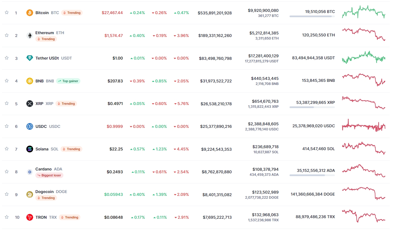This screenshot has height=230, width=394.
Task: Open the USDC coin name link
Action: coord(41,126)
